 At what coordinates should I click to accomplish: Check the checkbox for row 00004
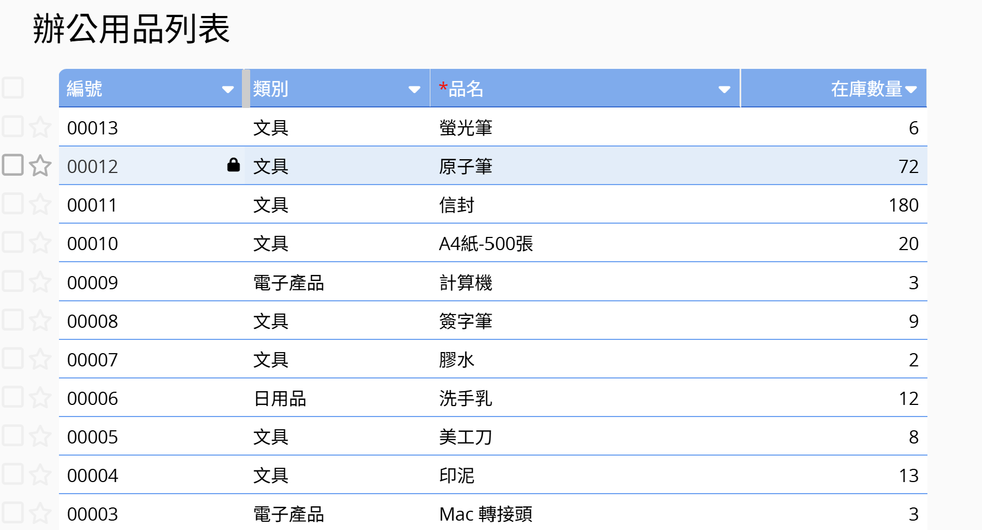point(13,474)
